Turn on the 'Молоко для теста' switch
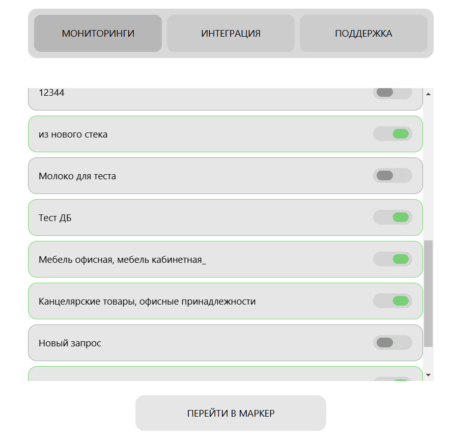This screenshot has width=452, height=437. point(392,176)
